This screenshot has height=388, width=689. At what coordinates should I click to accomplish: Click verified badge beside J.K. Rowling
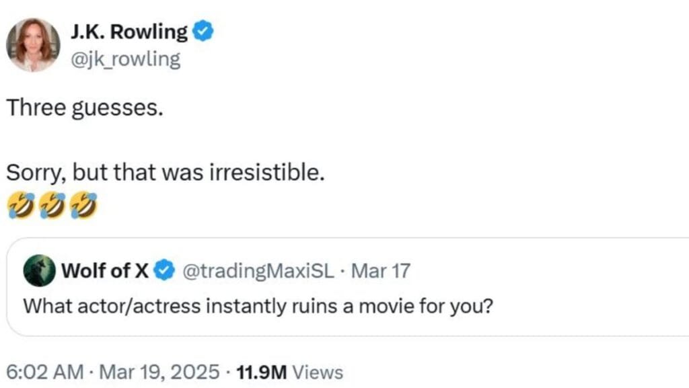[204, 32]
